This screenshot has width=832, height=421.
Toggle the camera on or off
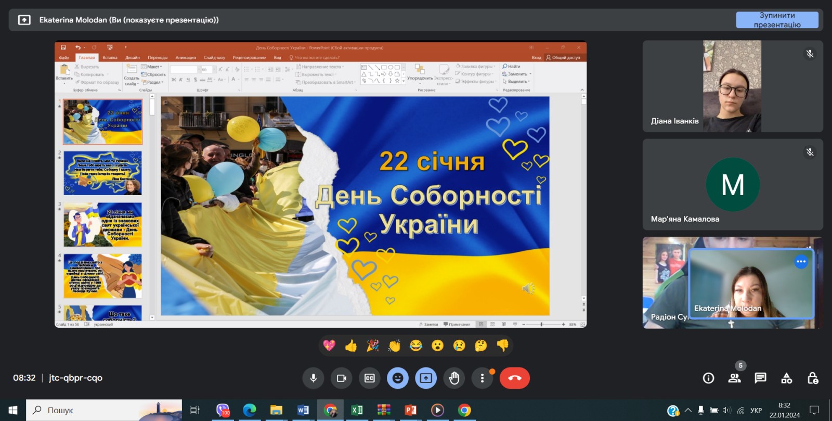coord(342,378)
